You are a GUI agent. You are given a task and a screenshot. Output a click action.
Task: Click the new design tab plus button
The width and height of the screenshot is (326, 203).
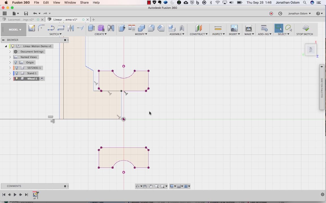(x=93, y=19)
